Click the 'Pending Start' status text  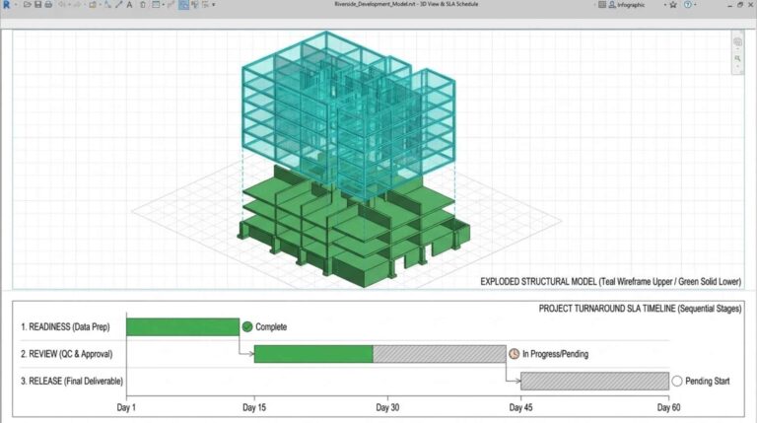pyautogui.click(x=708, y=381)
